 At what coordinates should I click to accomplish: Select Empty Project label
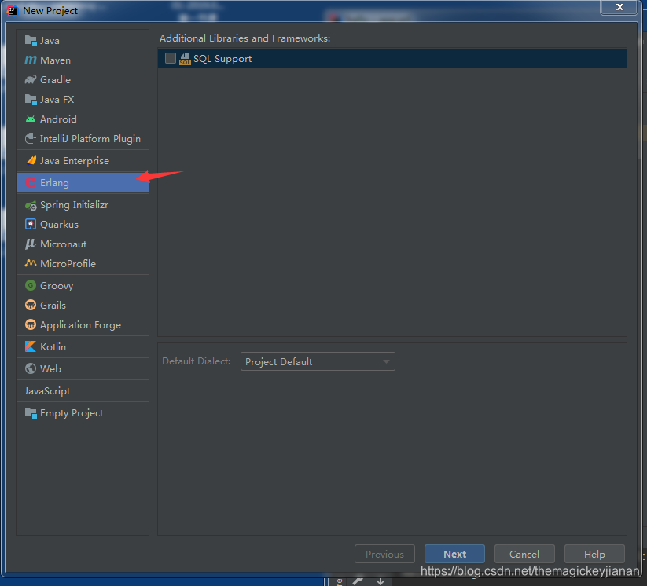point(72,413)
